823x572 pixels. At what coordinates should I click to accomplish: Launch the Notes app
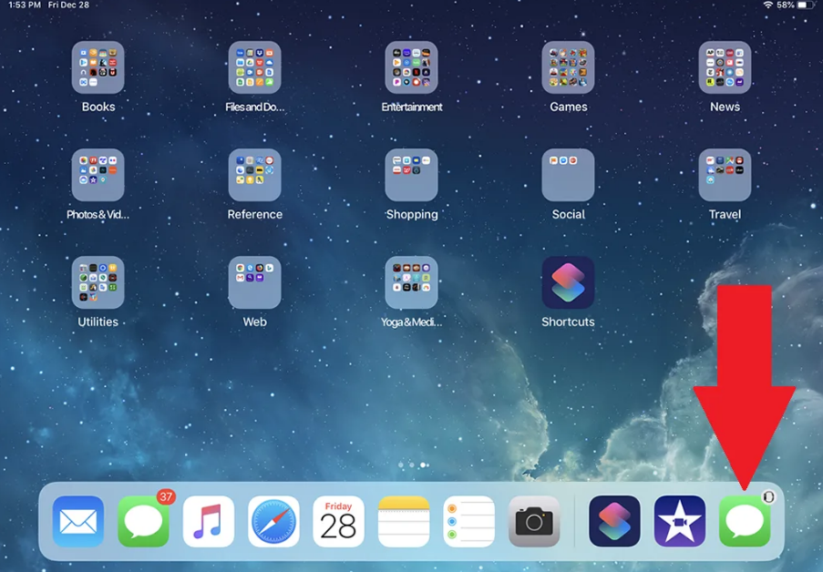click(404, 521)
